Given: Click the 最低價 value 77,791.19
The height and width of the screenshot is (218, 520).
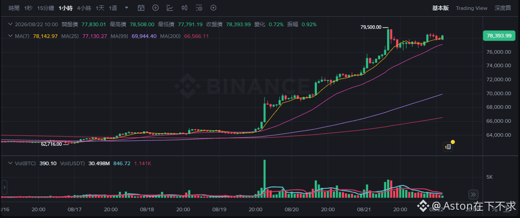Looking at the screenshot, I should [x=190, y=24].
